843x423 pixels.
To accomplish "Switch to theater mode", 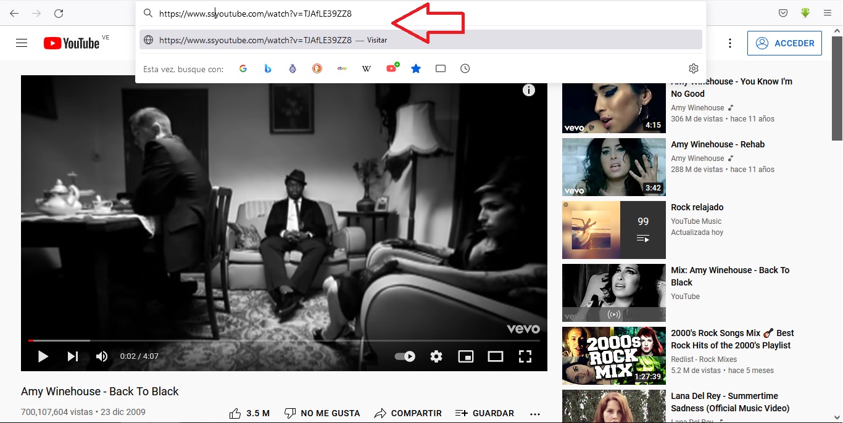I will click(496, 356).
